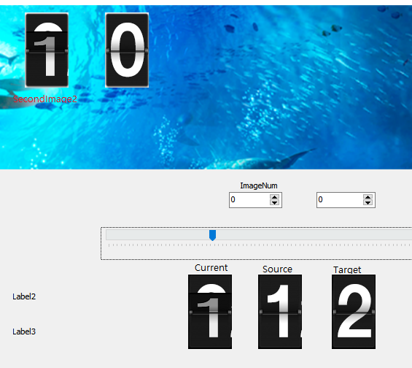The width and height of the screenshot is (412, 368).
Task: Click the Label2 text
Action: pos(24,296)
